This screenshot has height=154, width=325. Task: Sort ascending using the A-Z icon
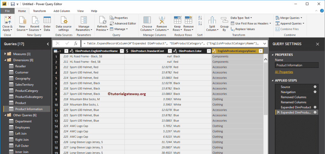click(x=200, y=18)
